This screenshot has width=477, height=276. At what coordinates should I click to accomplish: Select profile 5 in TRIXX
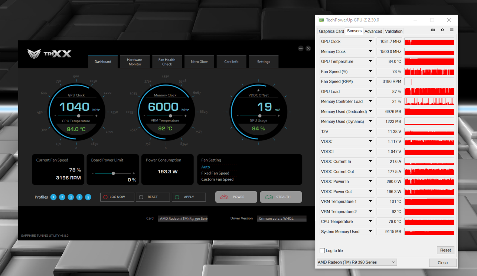tap(88, 197)
